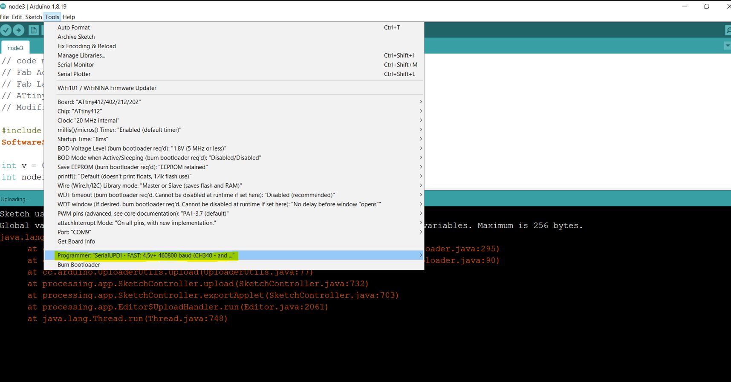
Task: Expand PWM pins PA1-3,7 submenu
Action: coord(234,214)
